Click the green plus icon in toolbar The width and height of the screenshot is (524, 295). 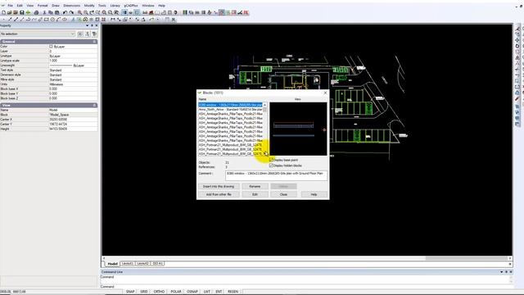28,12
